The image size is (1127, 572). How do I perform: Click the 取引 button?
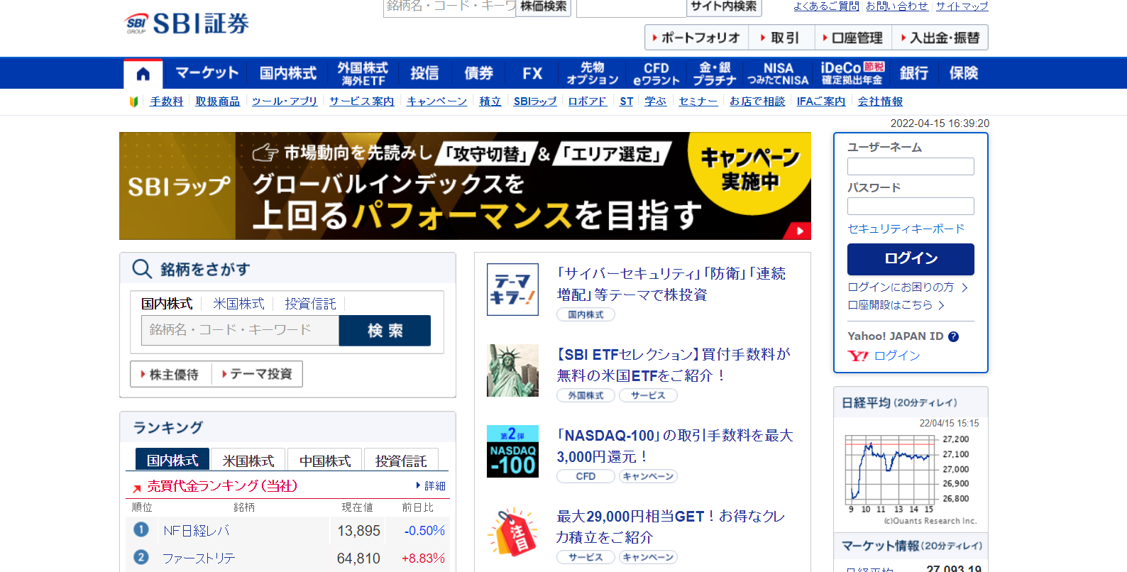coord(780,38)
